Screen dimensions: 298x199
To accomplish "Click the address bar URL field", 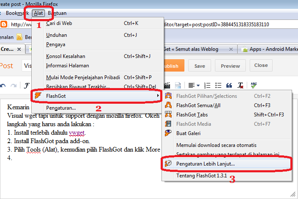I will pyautogui.click(x=217, y=24).
